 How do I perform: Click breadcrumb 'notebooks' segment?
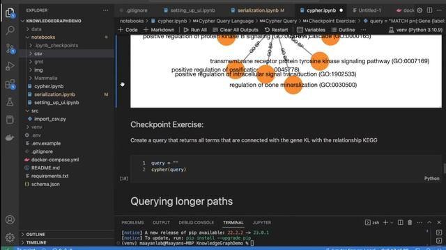click(x=132, y=21)
